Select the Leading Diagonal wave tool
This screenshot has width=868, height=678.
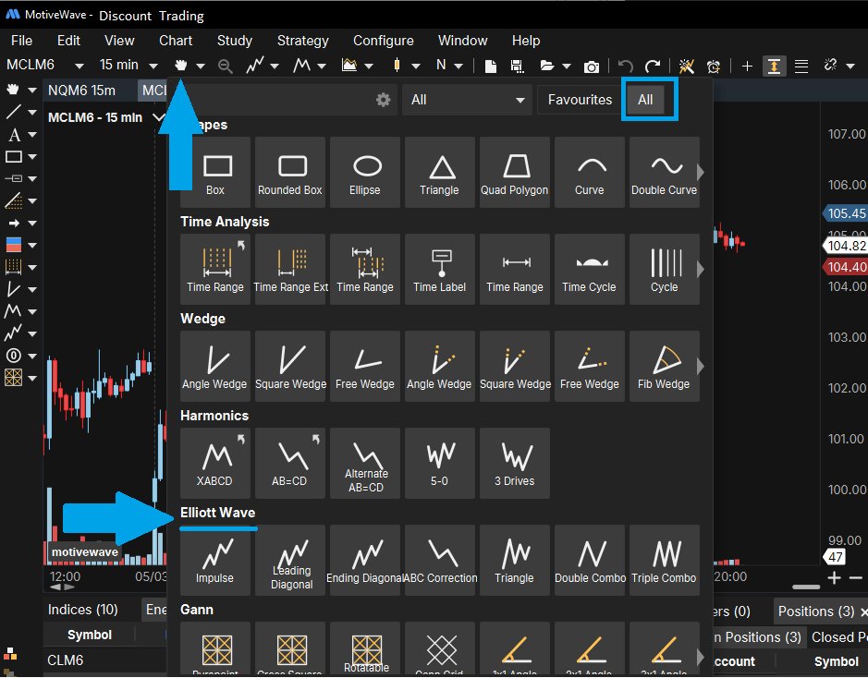(290, 560)
